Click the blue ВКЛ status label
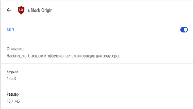The height and width of the screenshot is (109, 194). click(x=10, y=30)
